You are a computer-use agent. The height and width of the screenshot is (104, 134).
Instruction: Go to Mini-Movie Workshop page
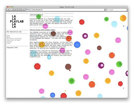click(x=14, y=39)
